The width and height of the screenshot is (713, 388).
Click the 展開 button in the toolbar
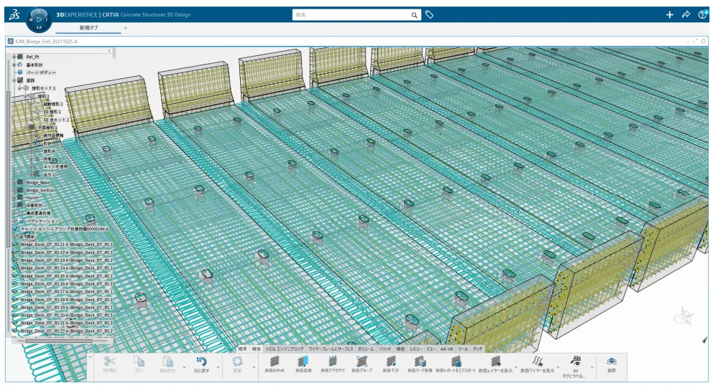612,364
